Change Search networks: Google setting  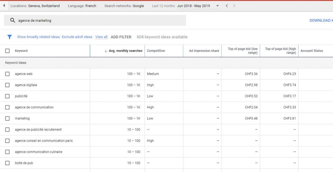(x=124, y=6)
